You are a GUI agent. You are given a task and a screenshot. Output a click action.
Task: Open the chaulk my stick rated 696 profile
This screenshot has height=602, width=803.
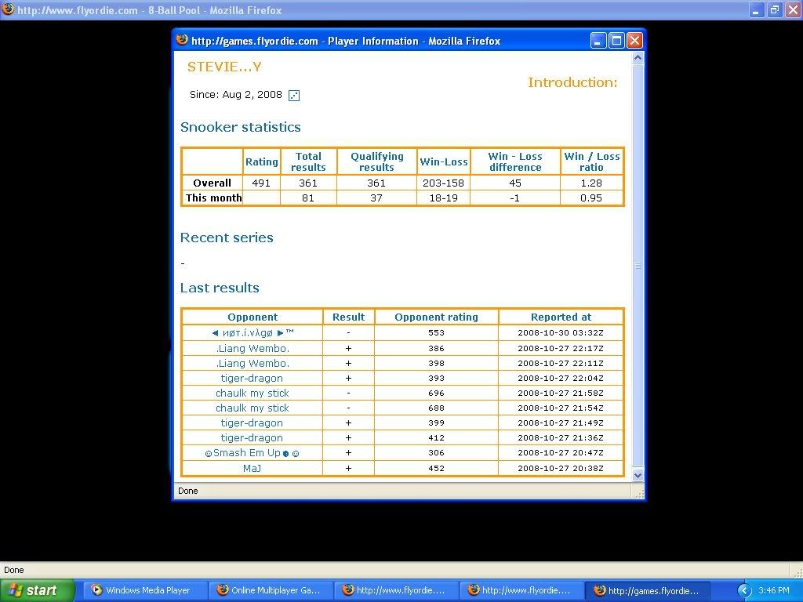click(253, 393)
